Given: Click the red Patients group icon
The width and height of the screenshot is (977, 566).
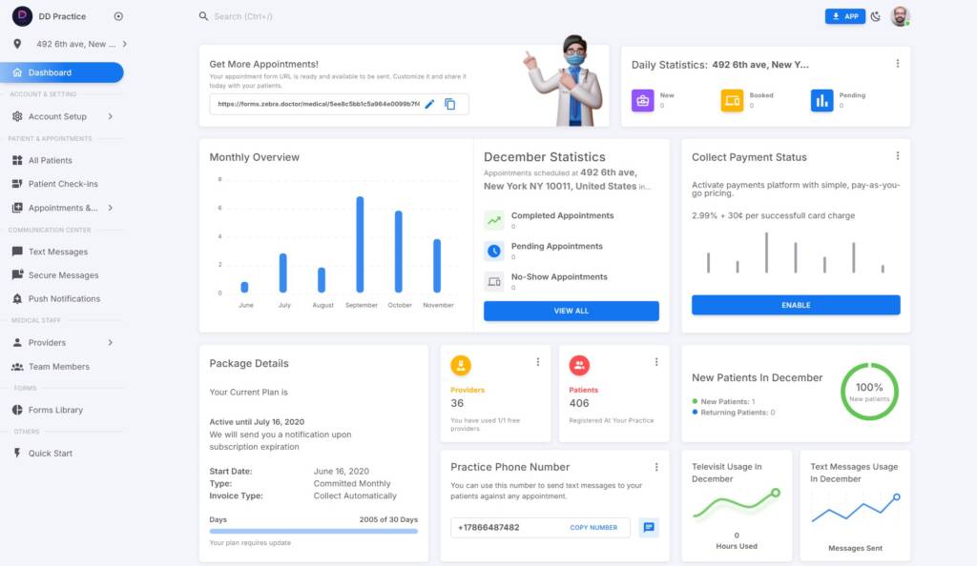Looking at the screenshot, I should 579,365.
